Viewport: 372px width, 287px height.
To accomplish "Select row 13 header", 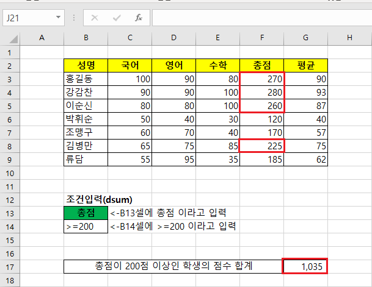I will [x=10, y=213].
